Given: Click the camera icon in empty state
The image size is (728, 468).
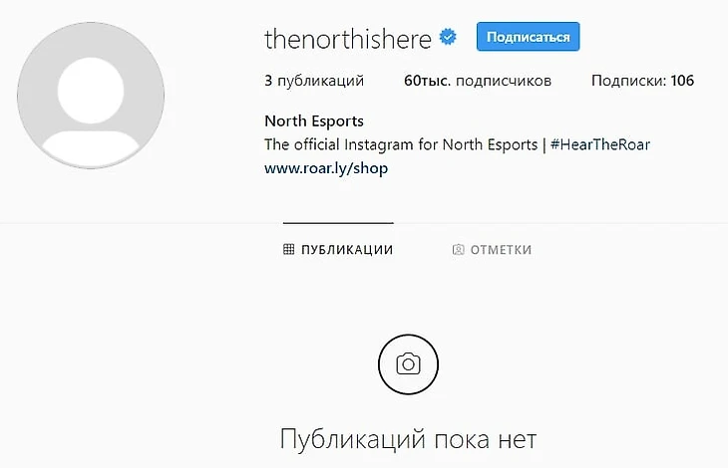Looking at the screenshot, I should click(x=408, y=364).
